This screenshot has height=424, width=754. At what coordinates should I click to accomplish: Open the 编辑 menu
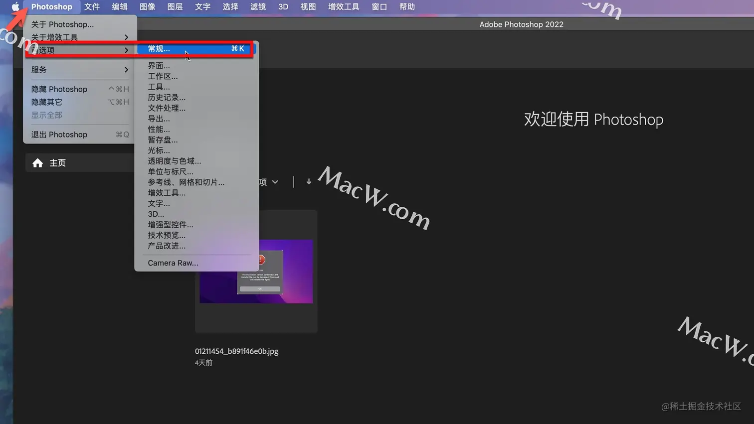point(120,6)
